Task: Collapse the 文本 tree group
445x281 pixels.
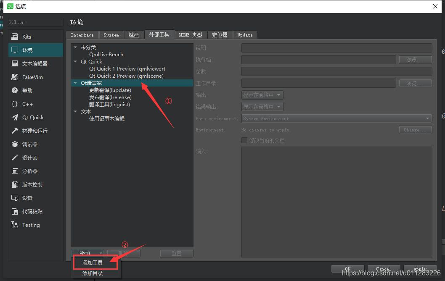Action: tap(75, 112)
